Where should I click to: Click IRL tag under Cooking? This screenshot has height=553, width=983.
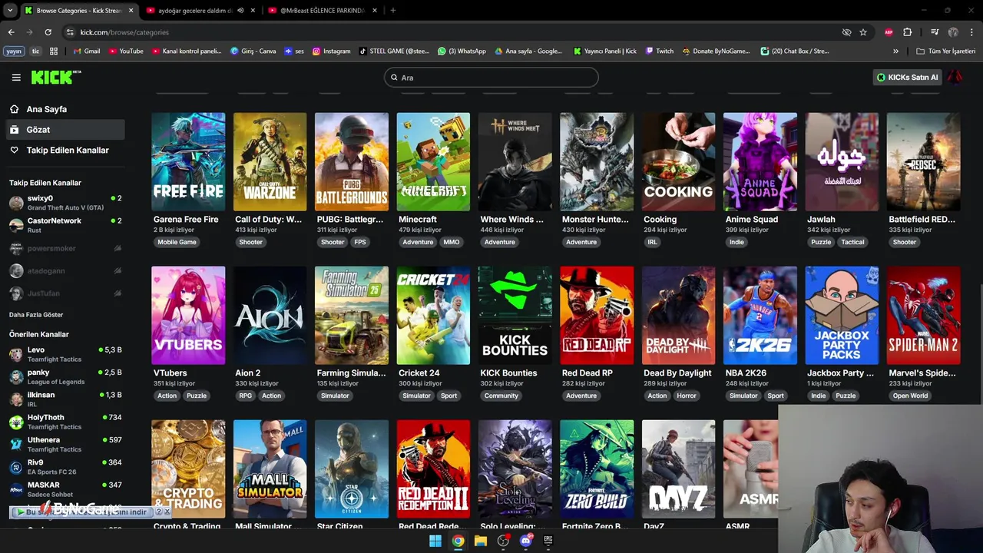(x=653, y=242)
